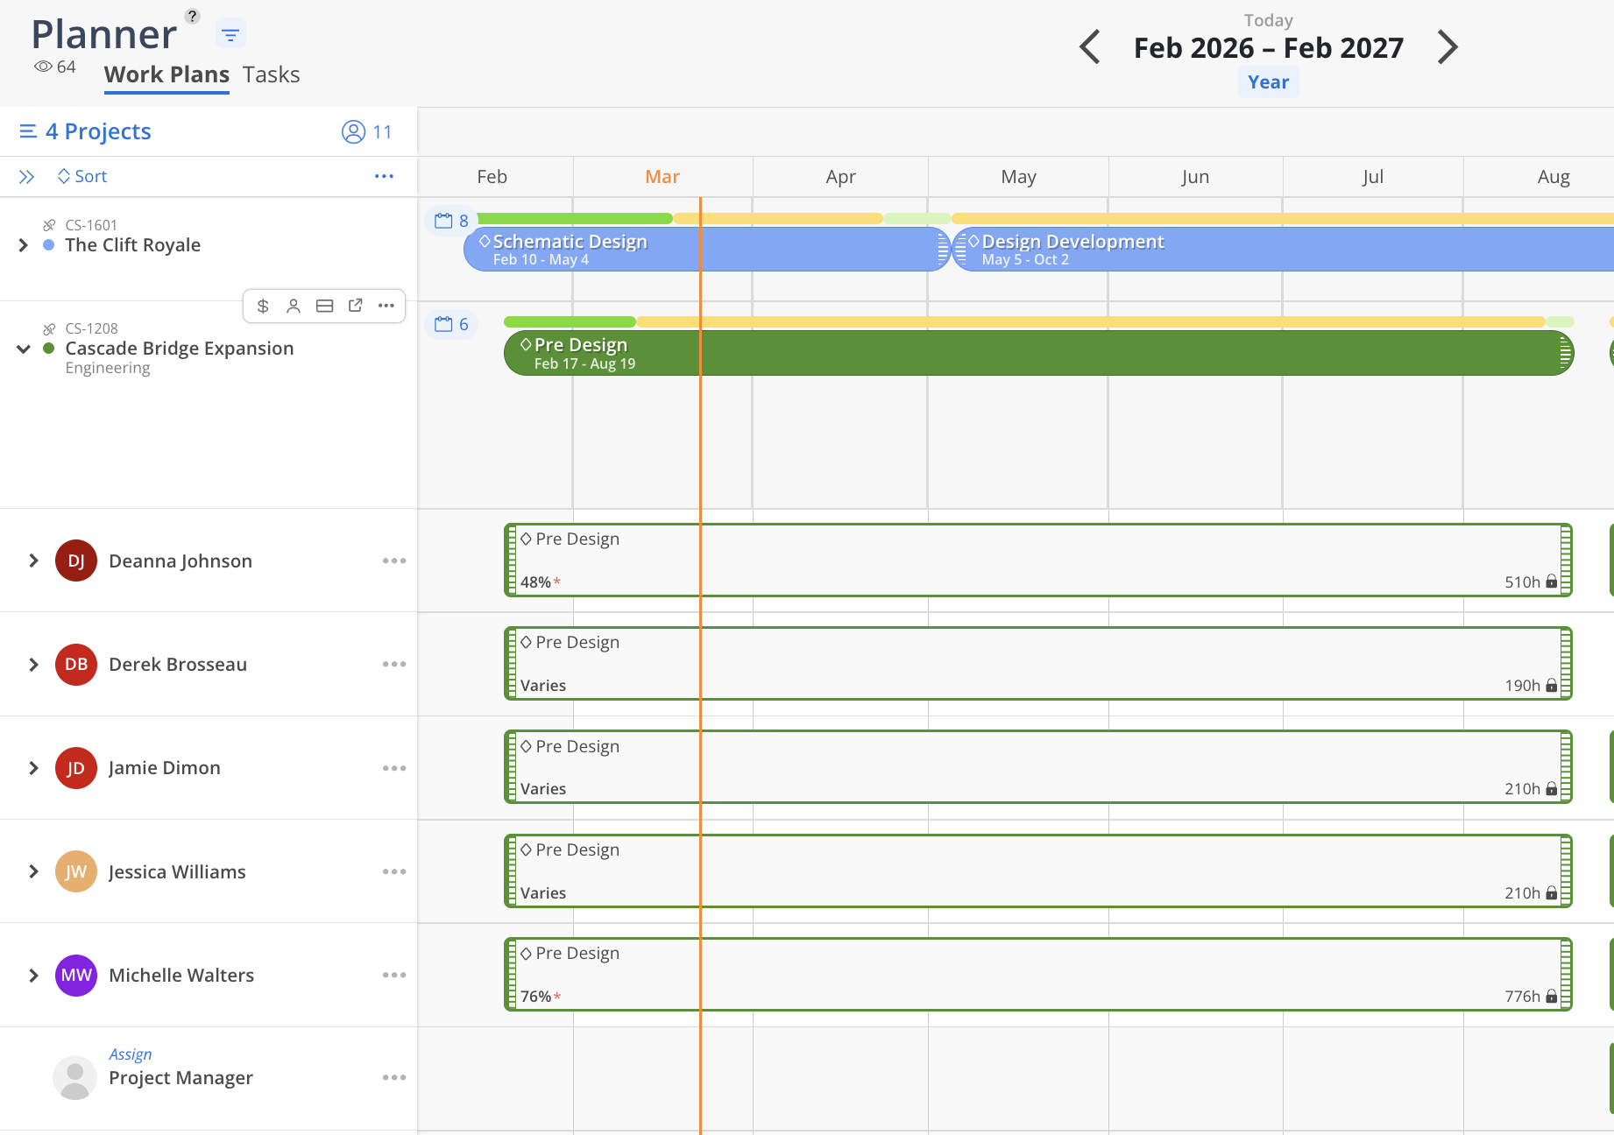Select the green Pre Design phase bar
The image size is (1614, 1135).
pos(1039,353)
